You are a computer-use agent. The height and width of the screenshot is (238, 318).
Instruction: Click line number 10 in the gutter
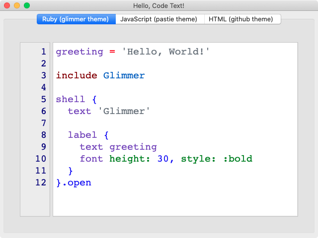pyautogui.click(x=41, y=159)
